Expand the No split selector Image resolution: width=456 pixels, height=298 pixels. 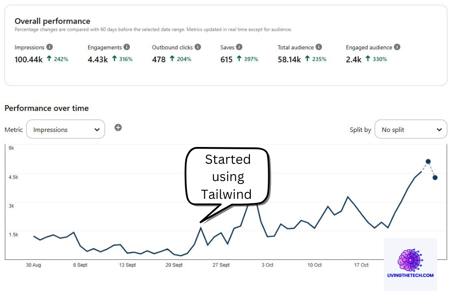pyautogui.click(x=410, y=129)
